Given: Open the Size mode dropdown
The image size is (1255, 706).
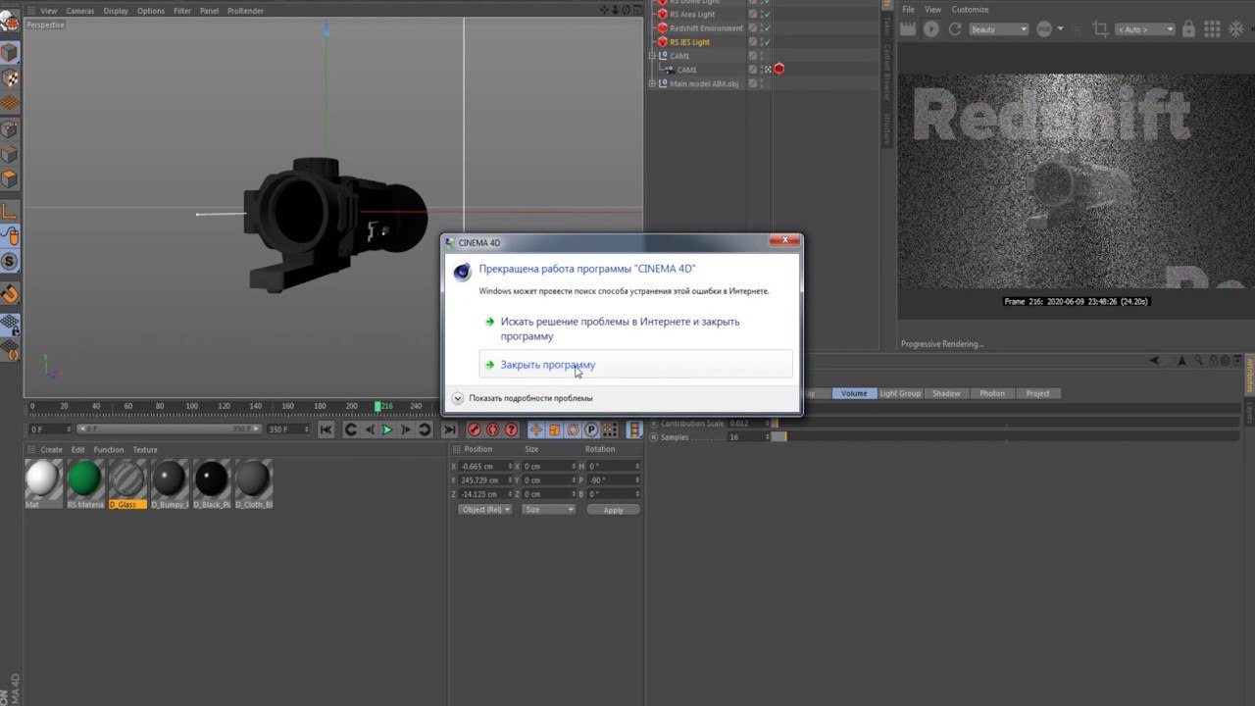Looking at the screenshot, I should (549, 510).
